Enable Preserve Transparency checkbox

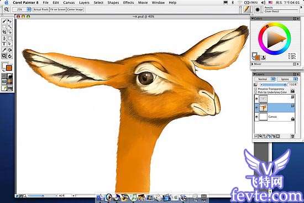tap(256, 89)
